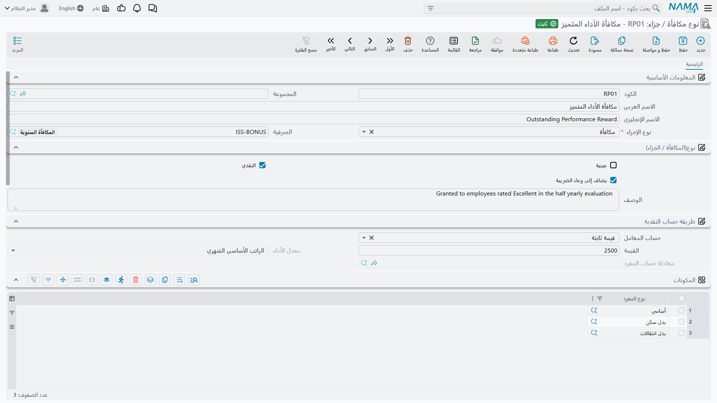Collapse the طريقة حساب النقدية section

16,221
